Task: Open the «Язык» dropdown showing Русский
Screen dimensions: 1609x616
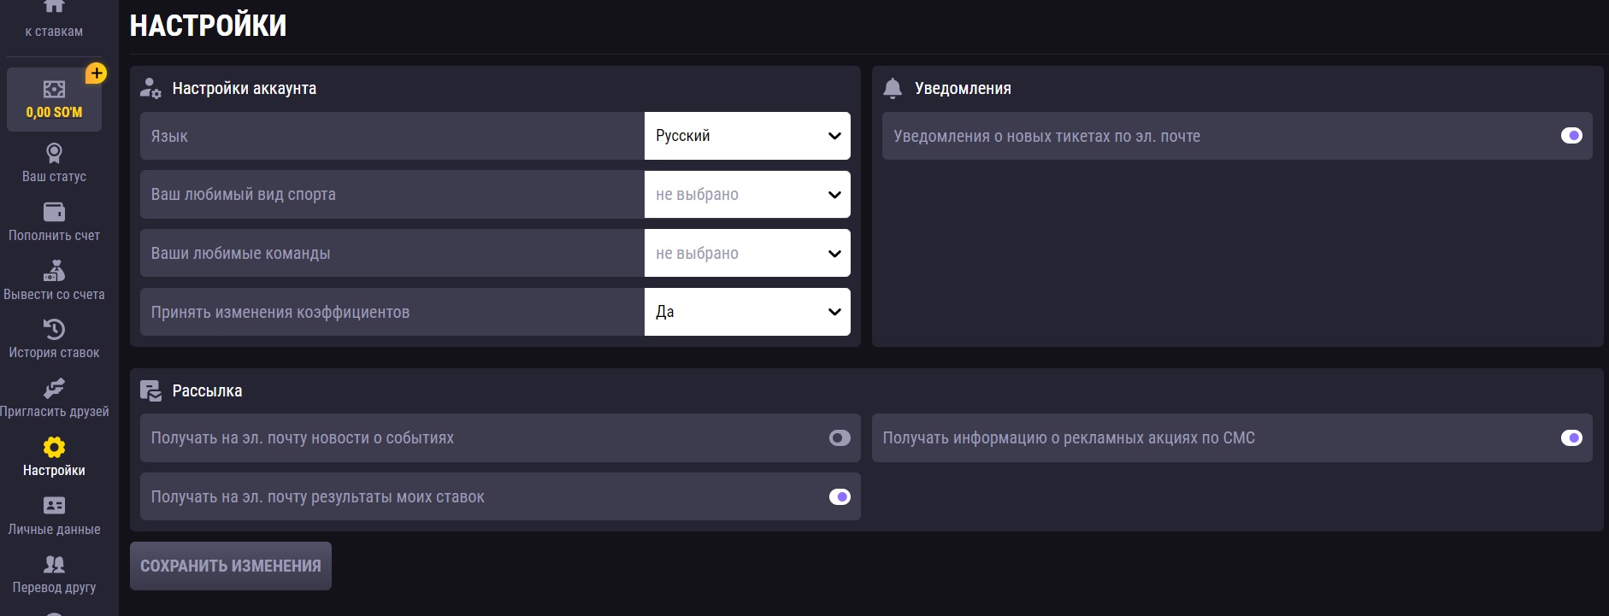Action: tap(747, 136)
